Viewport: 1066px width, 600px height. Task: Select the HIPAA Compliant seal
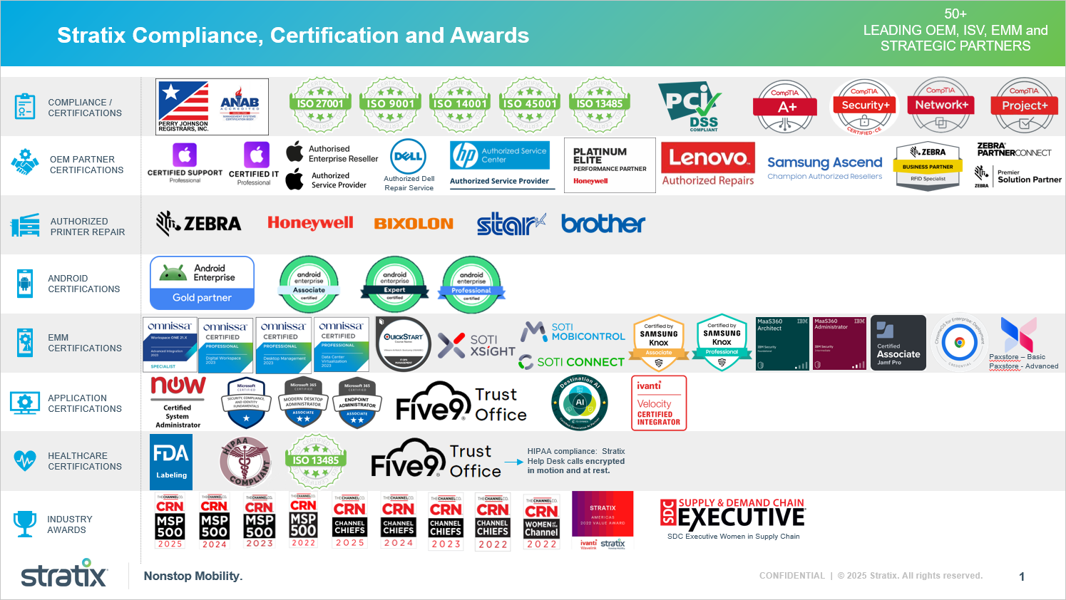(246, 462)
